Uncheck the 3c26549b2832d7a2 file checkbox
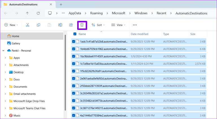This screenshot has width=217, height=119. (74, 93)
